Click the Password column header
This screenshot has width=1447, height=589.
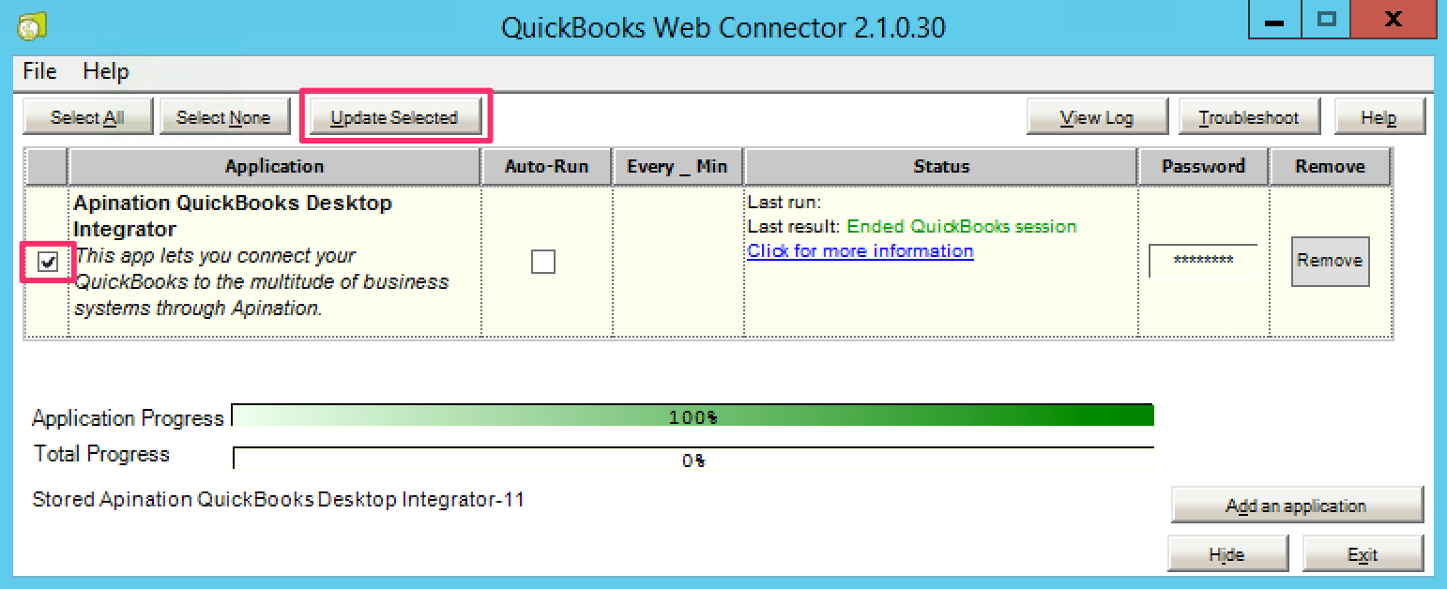point(1203,167)
